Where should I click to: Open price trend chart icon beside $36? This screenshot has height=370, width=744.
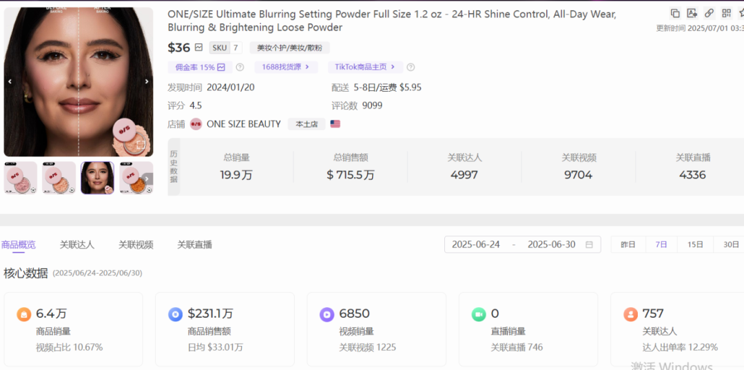(199, 48)
